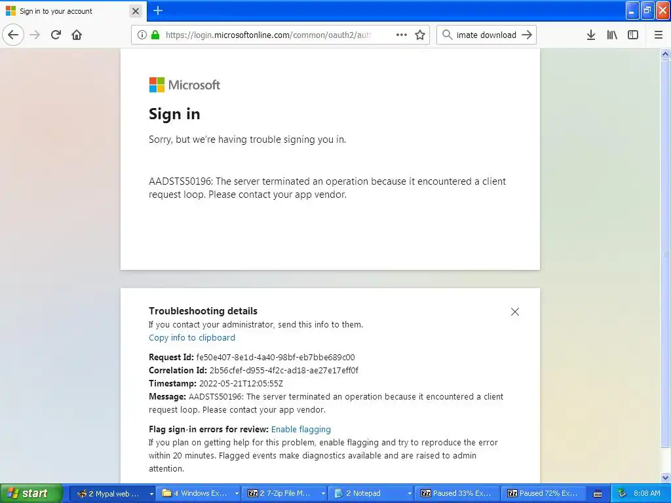Viewport: 671px width, 503px height.
Task: Restore down the browser window
Action: [647, 10]
